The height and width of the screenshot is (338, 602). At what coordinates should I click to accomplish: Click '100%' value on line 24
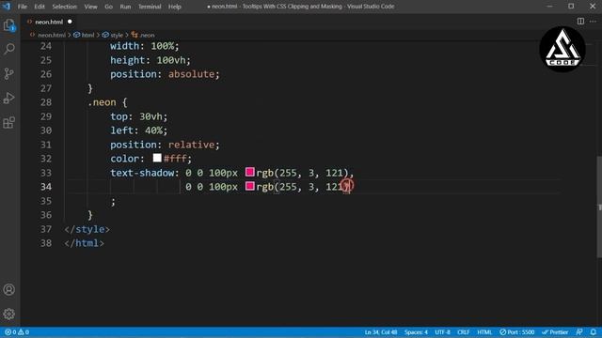(162, 46)
